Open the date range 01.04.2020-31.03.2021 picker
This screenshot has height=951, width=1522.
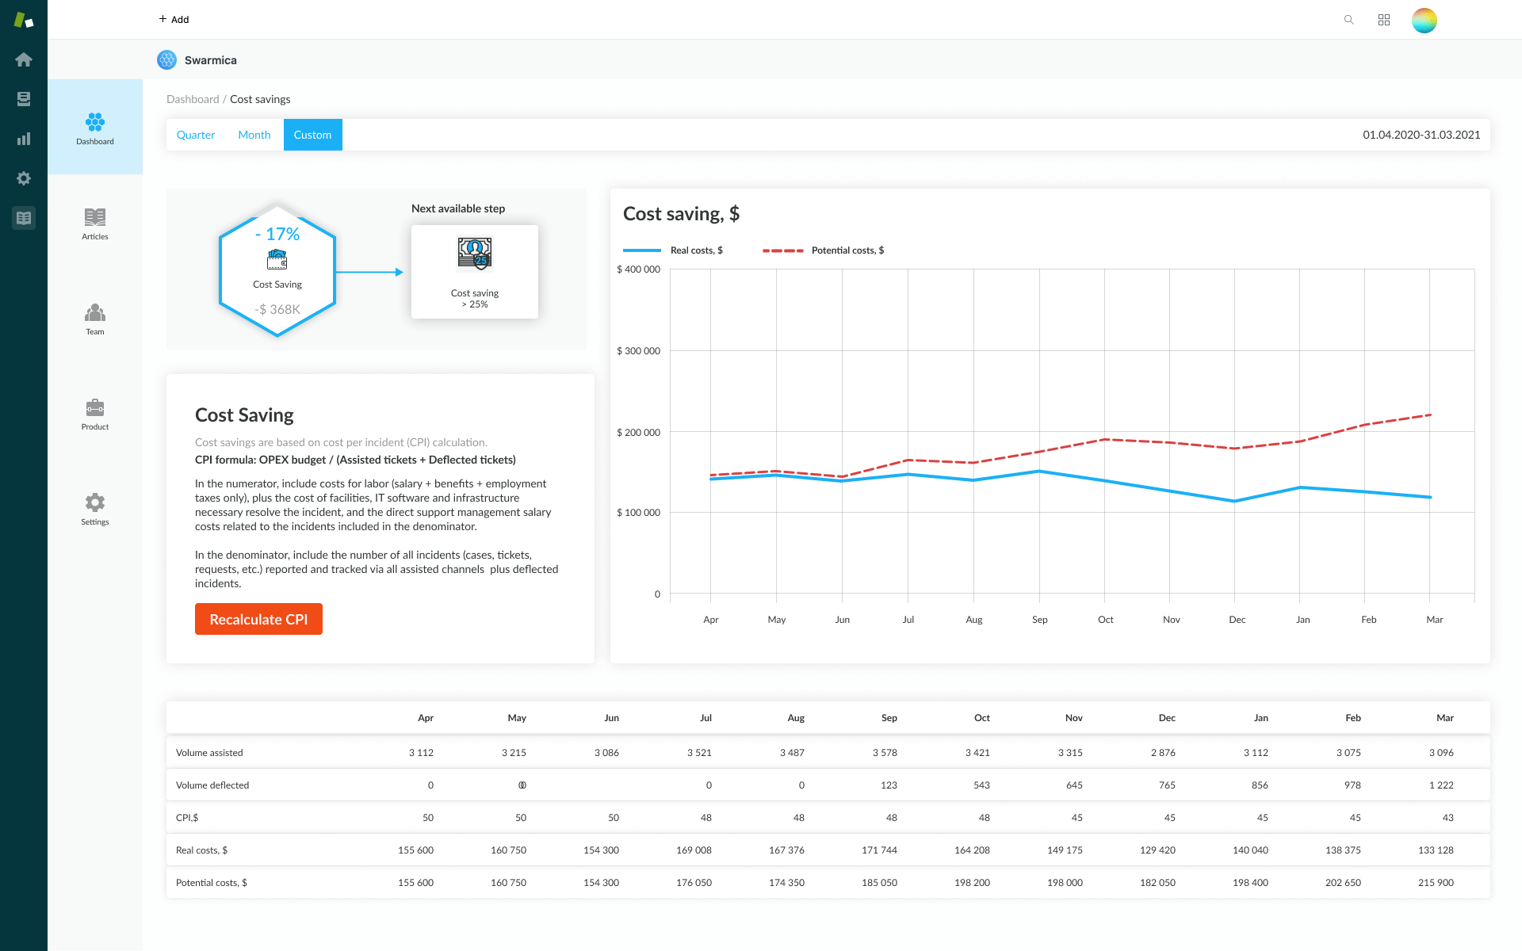pyautogui.click(x=1421, y=135)
